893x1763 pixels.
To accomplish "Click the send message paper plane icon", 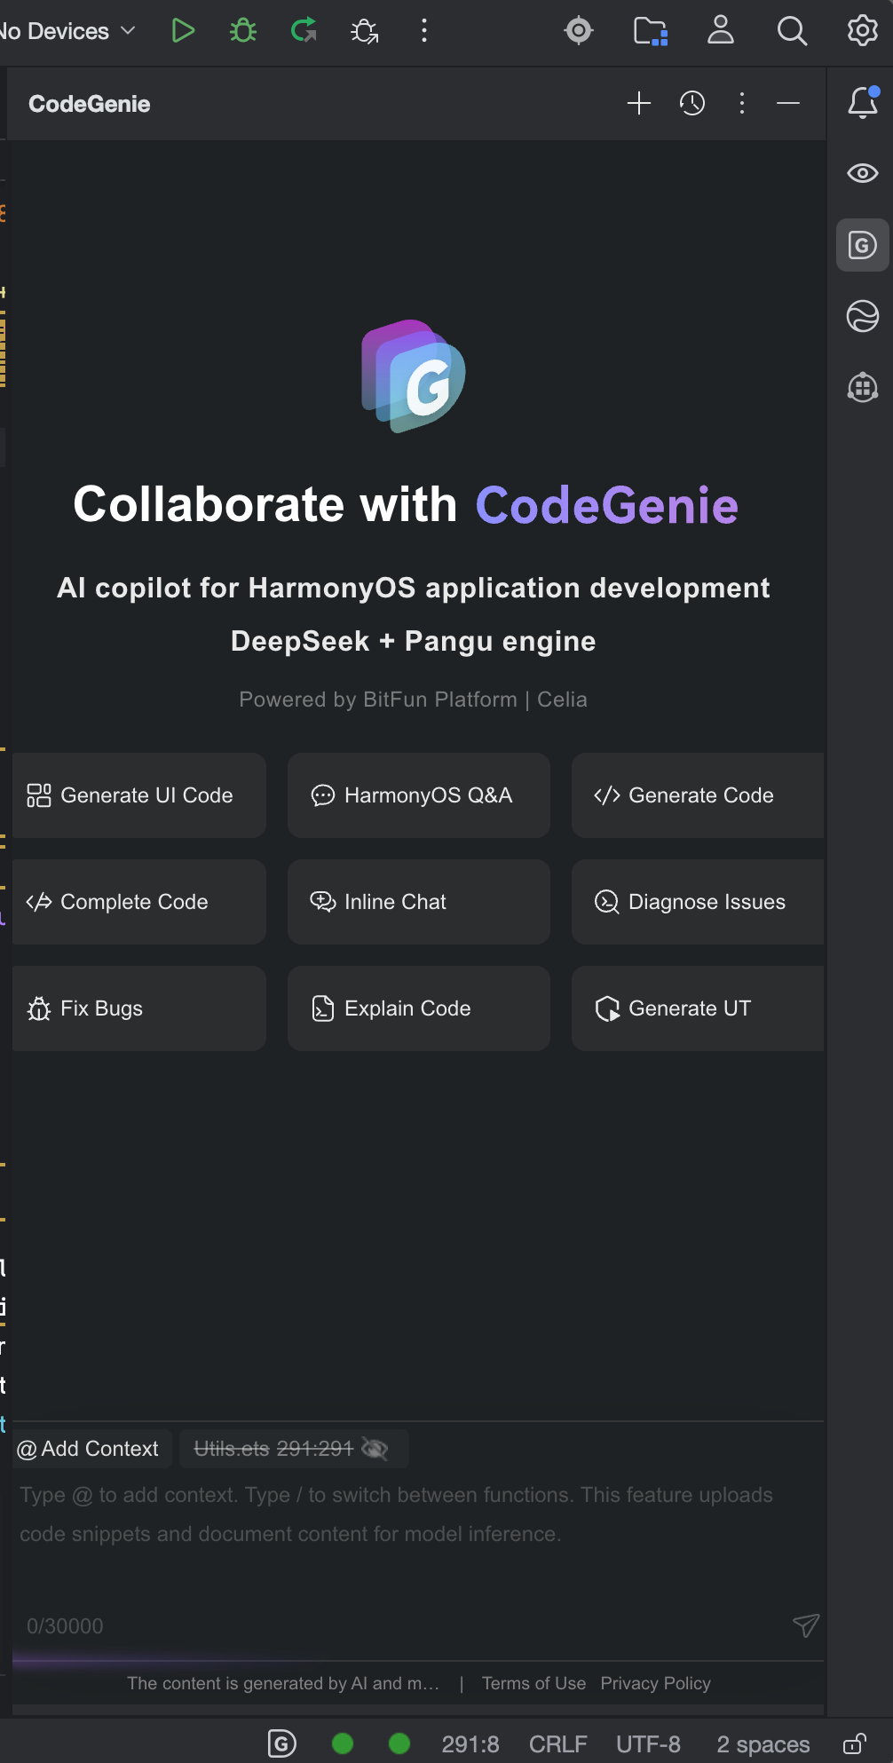I will (805, 1625).
